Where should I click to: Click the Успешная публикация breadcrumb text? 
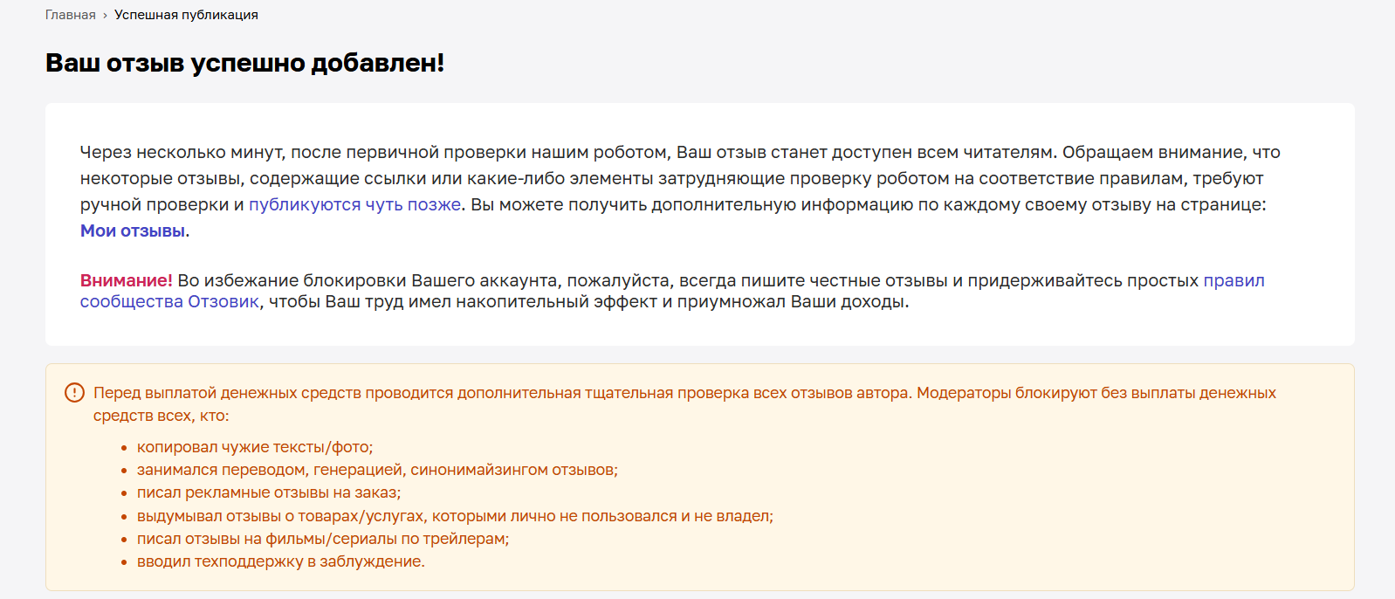(x=186, y=15)
